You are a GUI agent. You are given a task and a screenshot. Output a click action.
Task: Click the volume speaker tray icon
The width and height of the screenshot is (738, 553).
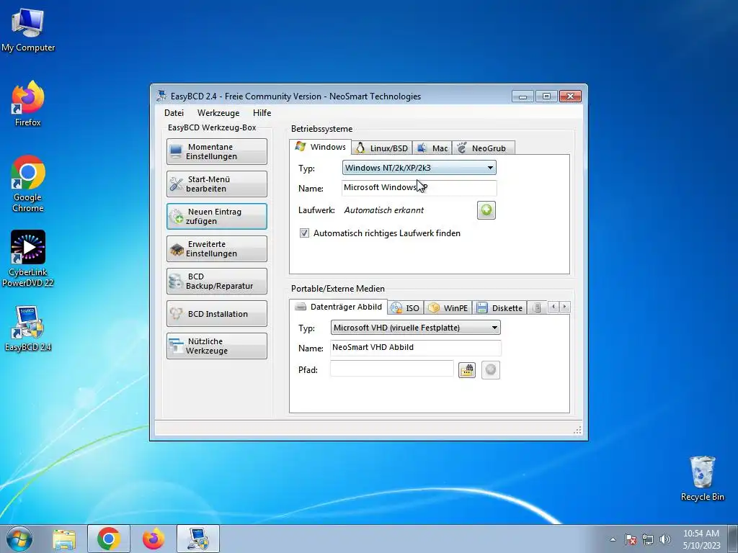(x=665, y=539)
